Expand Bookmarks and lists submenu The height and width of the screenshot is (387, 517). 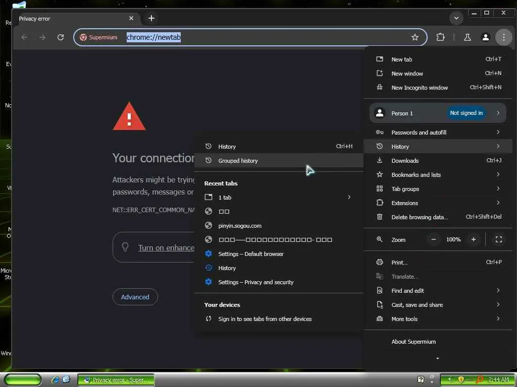point(438,175)
